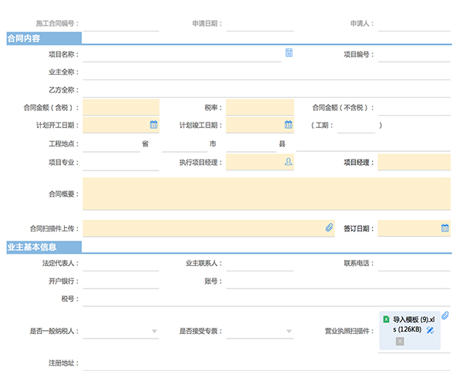Expand the 是否一般纳税人 dropdown
The width and height of the screenshot is (463, 371).
pyautogui.click(x=154, y=331)
